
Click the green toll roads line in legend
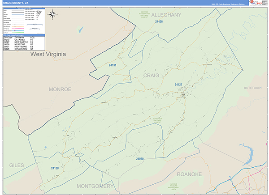pyautogui.click(x=18, y=33)
